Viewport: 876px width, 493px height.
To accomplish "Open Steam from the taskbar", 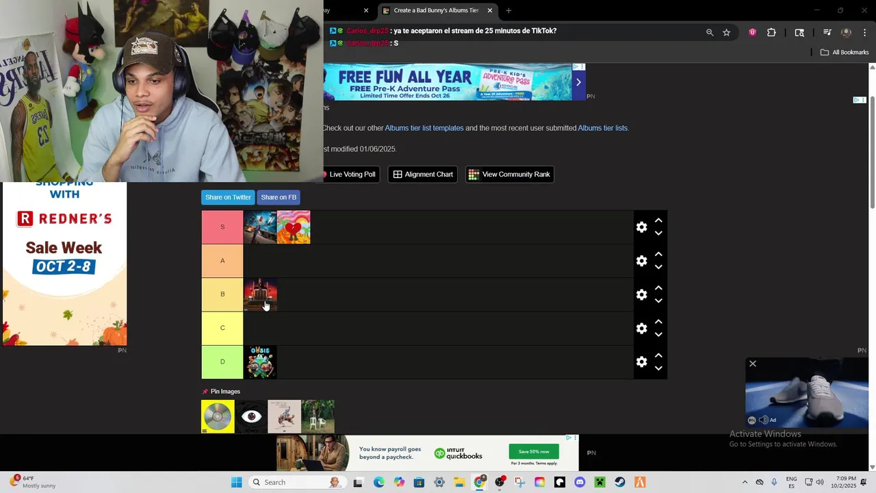I will click(x=620, y=482).
